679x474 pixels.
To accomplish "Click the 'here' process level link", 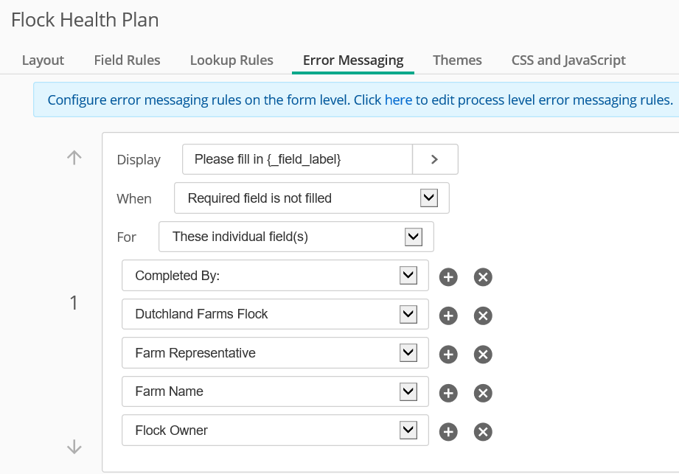I will (398, 100).
